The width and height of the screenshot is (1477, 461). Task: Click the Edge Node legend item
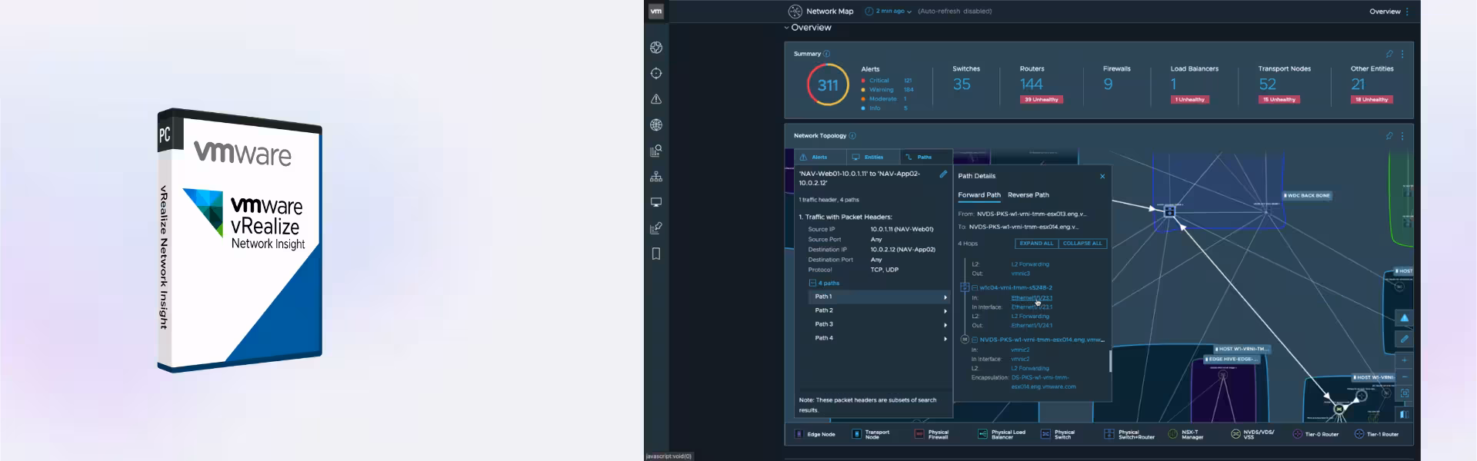coord(815,434)
